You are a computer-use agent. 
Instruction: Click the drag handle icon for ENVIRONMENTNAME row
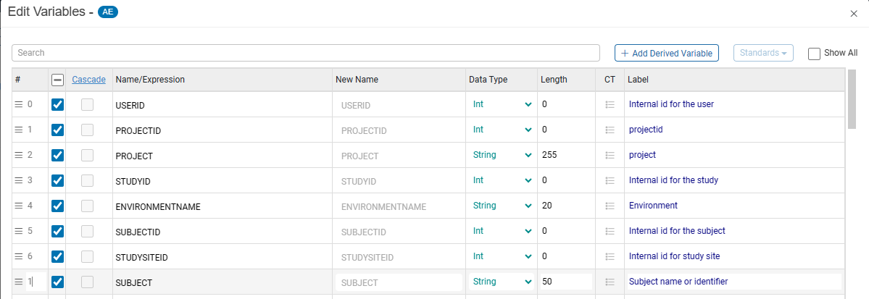19,206
